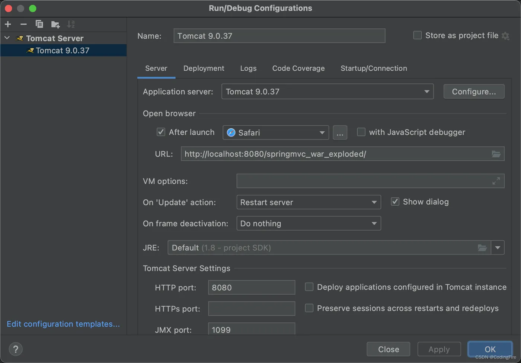Click the OK button
Image resolution: width=521 pixels, height=363 pixels.
pos(490,349)
